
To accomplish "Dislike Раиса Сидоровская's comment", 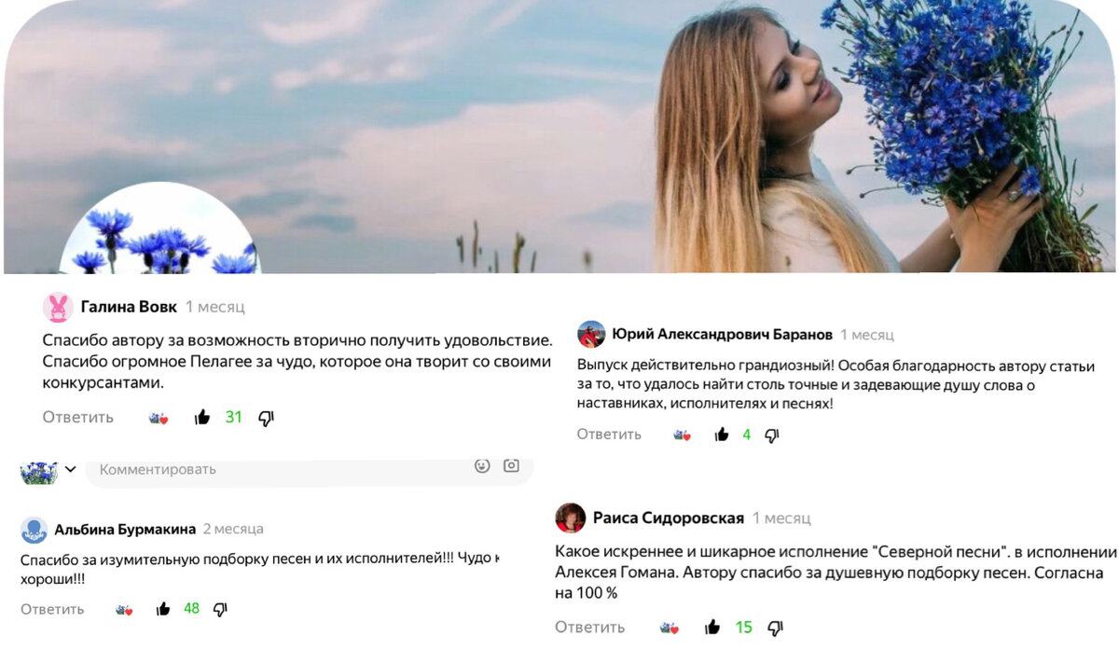I will pos(775,628).
